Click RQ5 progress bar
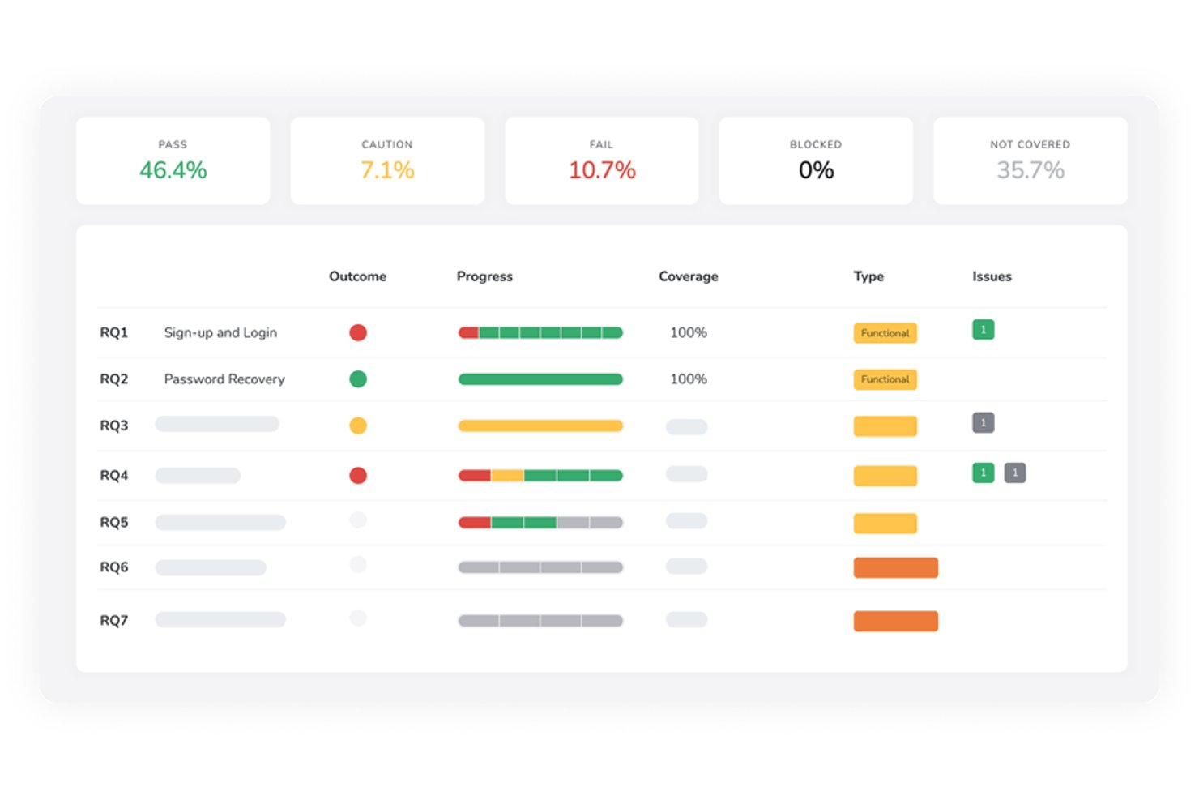1199x800 pixels. tap(540, 523)
